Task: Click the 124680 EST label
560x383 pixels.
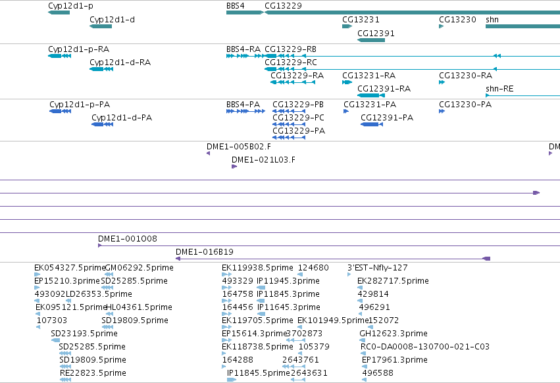Action: click(x=313, y=268)
